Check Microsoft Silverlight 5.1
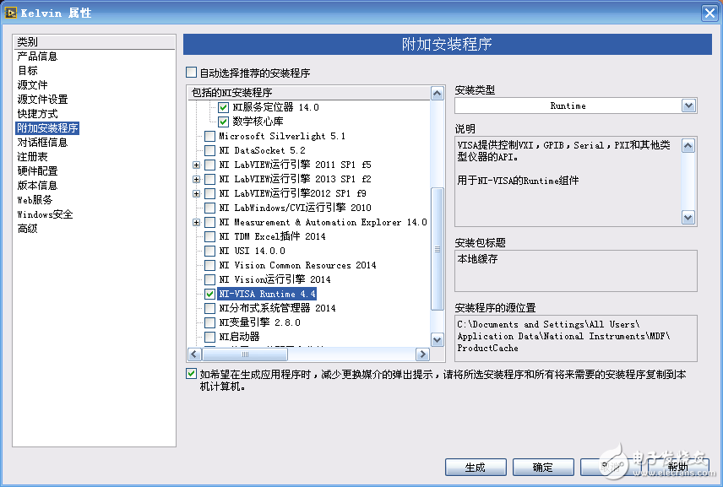The image size is (723, 487). point(209,136)
